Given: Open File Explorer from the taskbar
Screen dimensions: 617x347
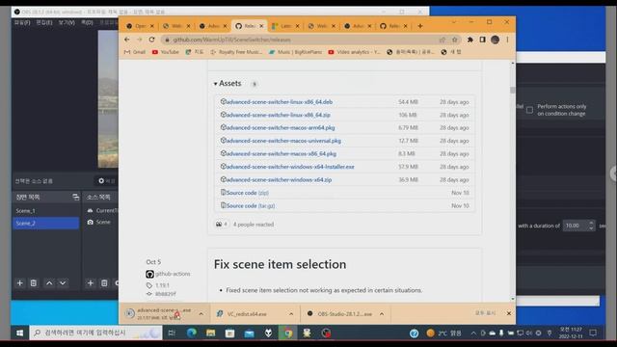Looking at the screenshot, I should pos(210,333).
